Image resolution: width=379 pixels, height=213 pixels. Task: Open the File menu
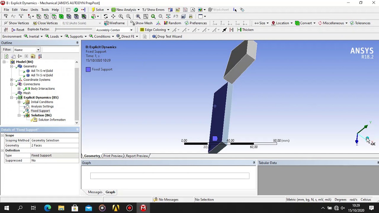tap(6, 10)
